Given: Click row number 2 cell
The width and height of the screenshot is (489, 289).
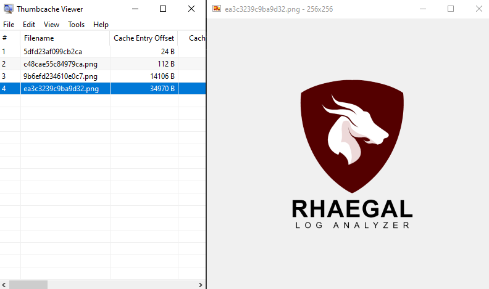Looking at the screenshot, I should pyautogui.click(x=10, y=64).
